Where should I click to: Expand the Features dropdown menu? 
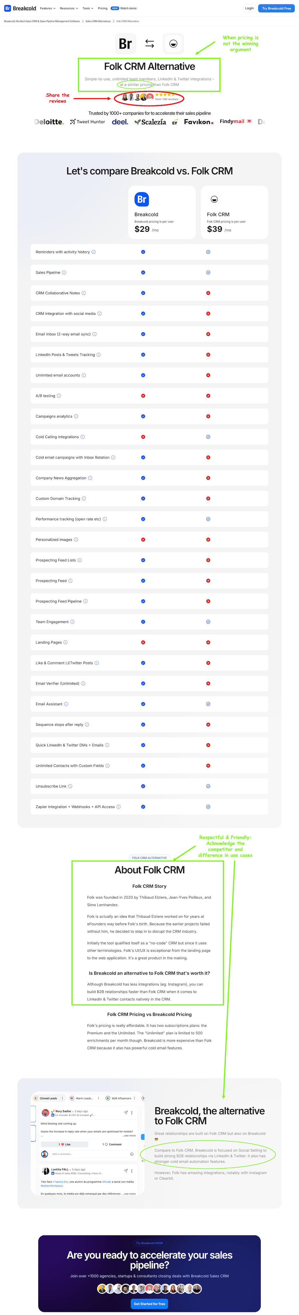pyautogui.click(x=48, y=8)
